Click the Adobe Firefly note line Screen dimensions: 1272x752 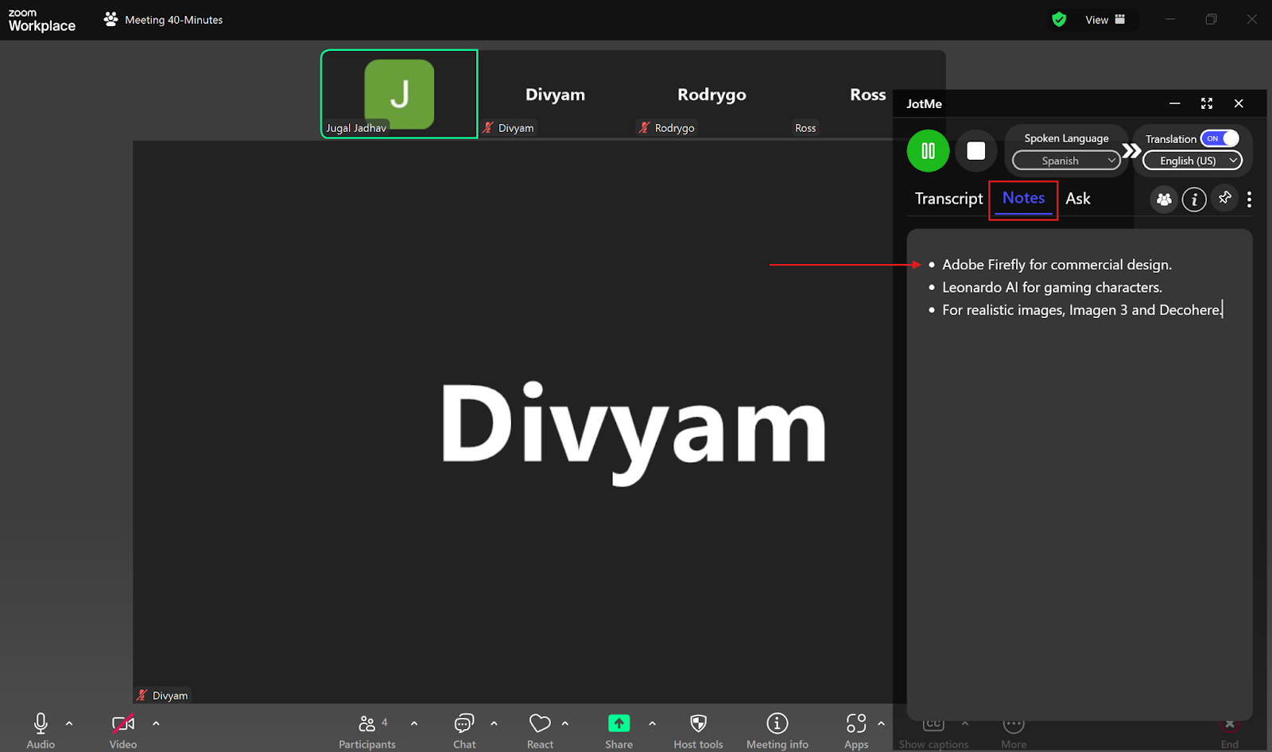tap(1057, 265)
